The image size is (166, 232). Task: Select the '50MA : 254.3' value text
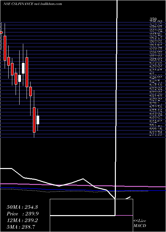point(22,207)
